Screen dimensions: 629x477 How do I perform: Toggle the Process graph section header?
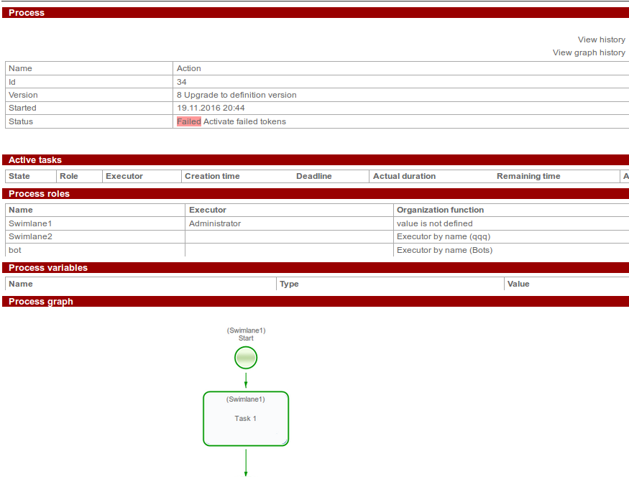point(40,302)
